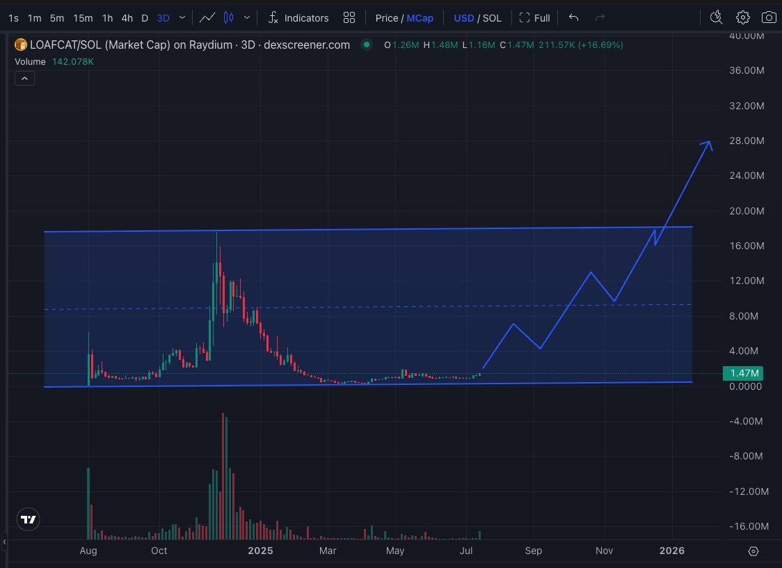Image resolution: width=782 pixels, height=568 pixels.
Task: Select the 15m interval
Action: (83, 17)
